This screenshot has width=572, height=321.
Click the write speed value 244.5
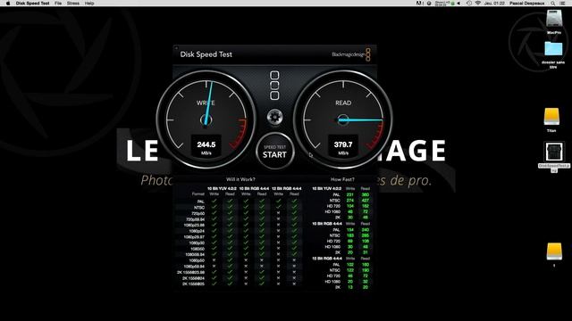click(x=206, y=144)
